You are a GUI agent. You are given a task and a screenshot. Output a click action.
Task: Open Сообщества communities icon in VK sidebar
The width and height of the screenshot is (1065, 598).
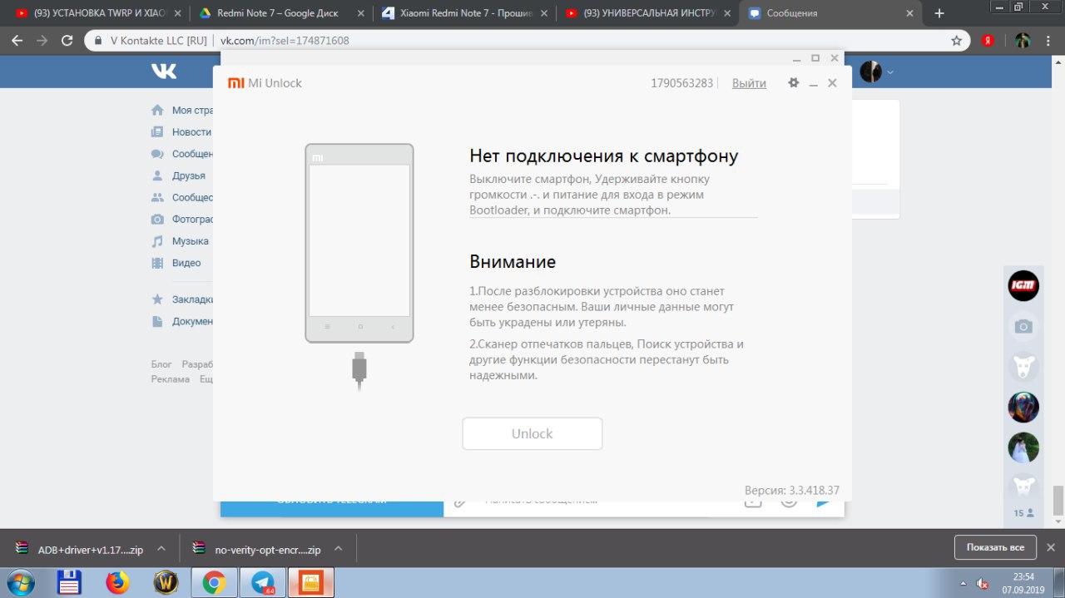[157, 198]
